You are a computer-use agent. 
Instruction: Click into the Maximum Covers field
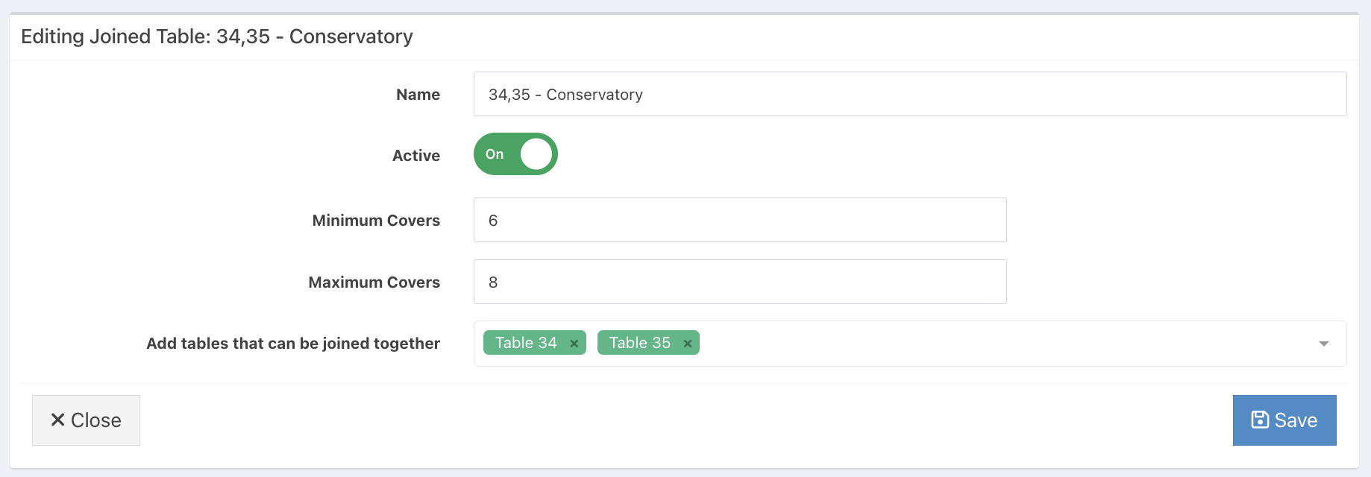pos(739,282)
